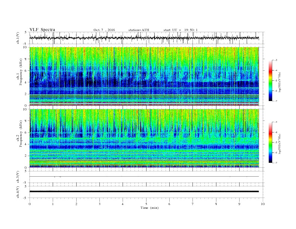Image resolution: width=296 pixels, height=229 pixels.
Task: Select the start UT 19:50:1 label
Action: click(x=181, y=30)
